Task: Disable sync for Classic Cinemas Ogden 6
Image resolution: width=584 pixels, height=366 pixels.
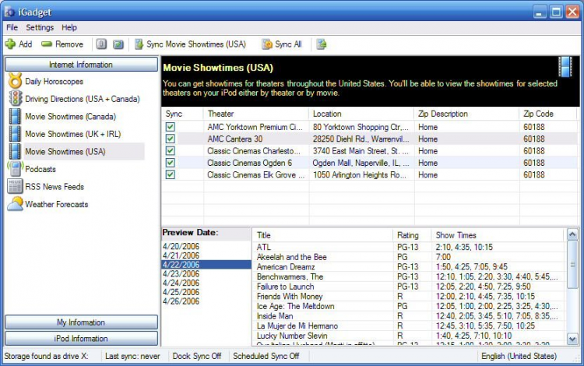Action: (171, 163)
